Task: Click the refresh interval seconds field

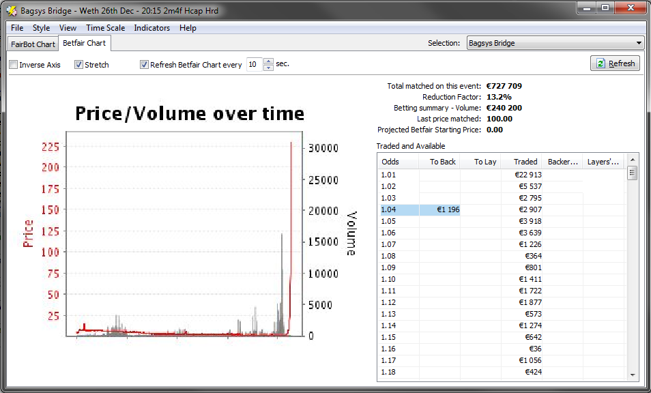Action: [x=255, y=64]
